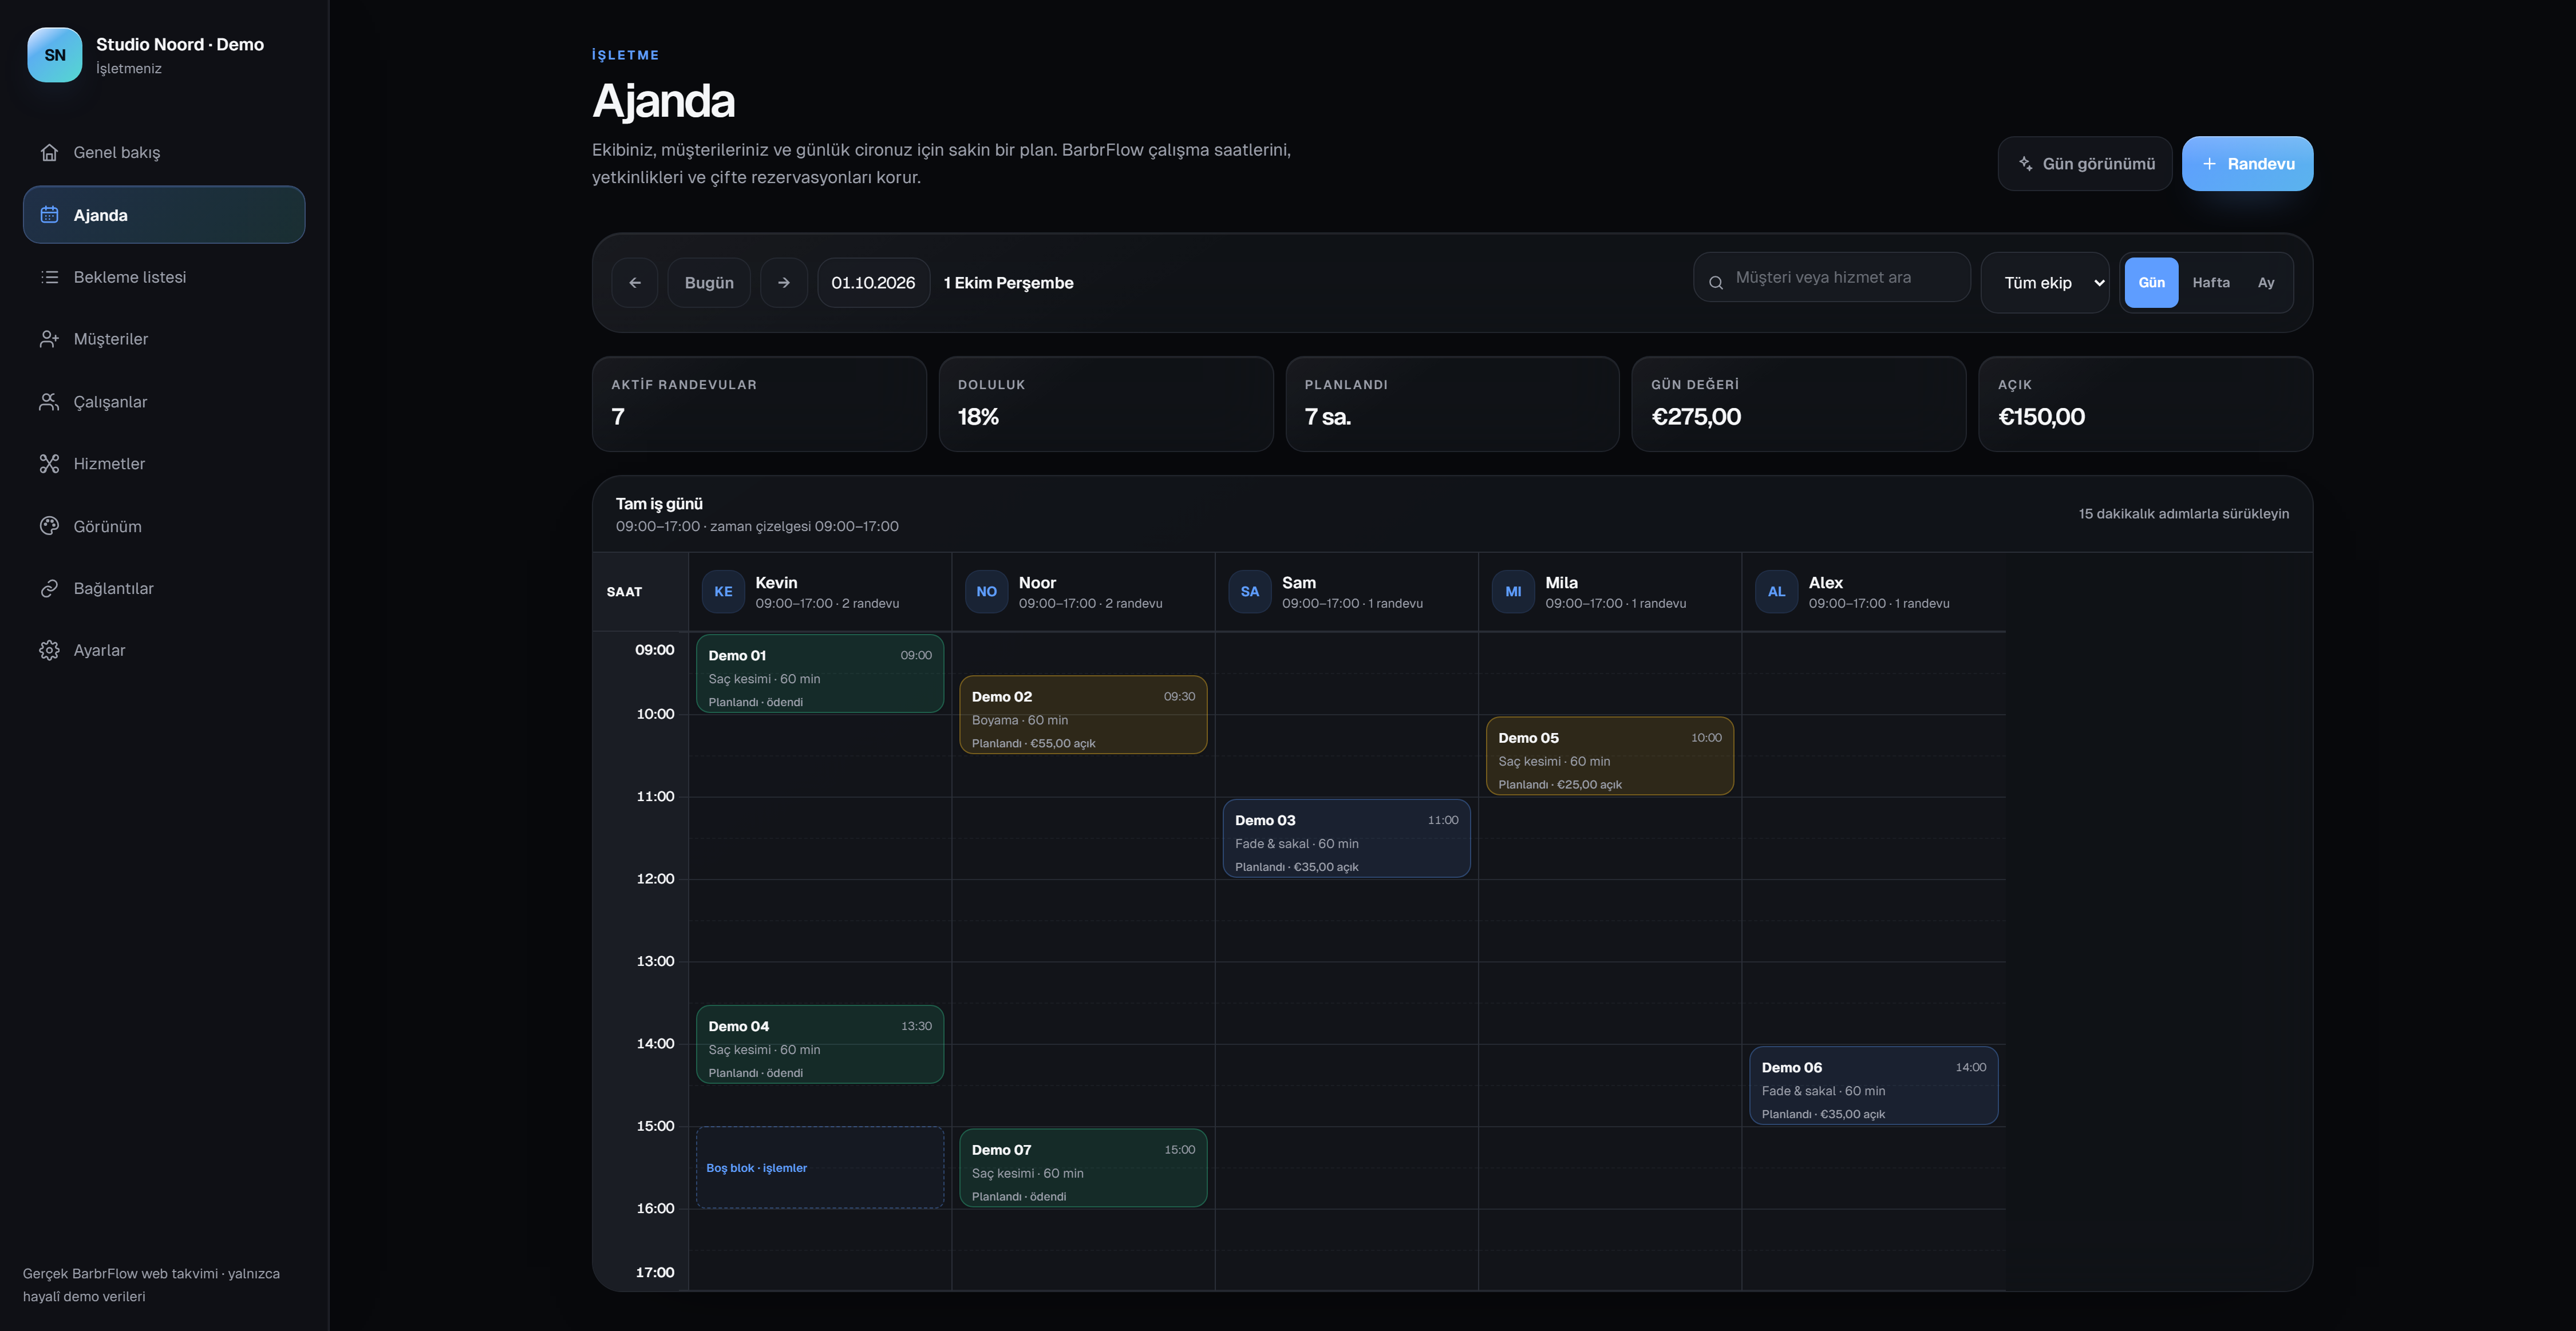
Task: Open Bekleme listesi list icon
Action: [x=49, y=277]
